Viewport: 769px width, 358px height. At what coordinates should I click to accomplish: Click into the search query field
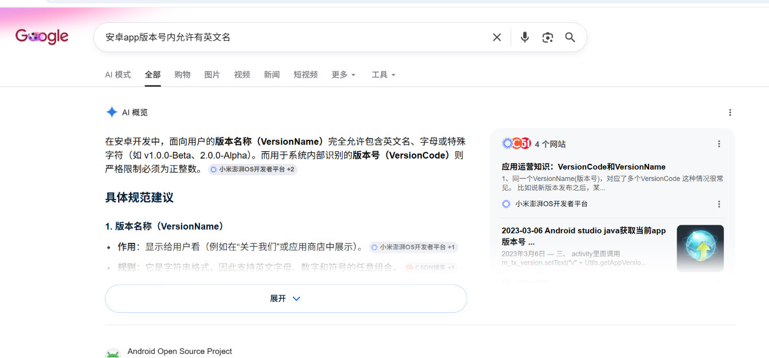292,37
